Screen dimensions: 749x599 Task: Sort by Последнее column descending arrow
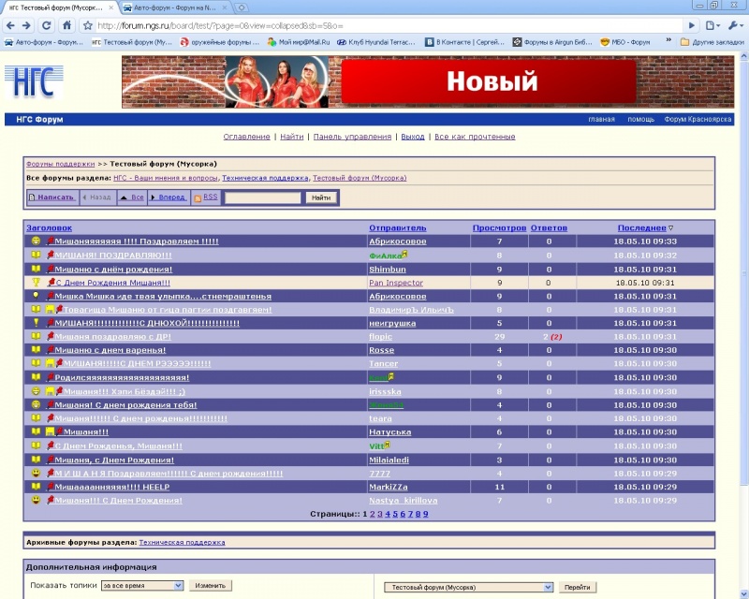(x=670, y=228)
